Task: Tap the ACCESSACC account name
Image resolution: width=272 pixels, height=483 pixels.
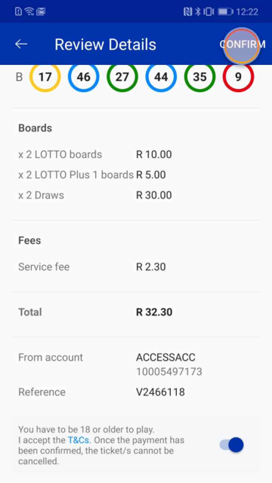Action: coord(165,357)
